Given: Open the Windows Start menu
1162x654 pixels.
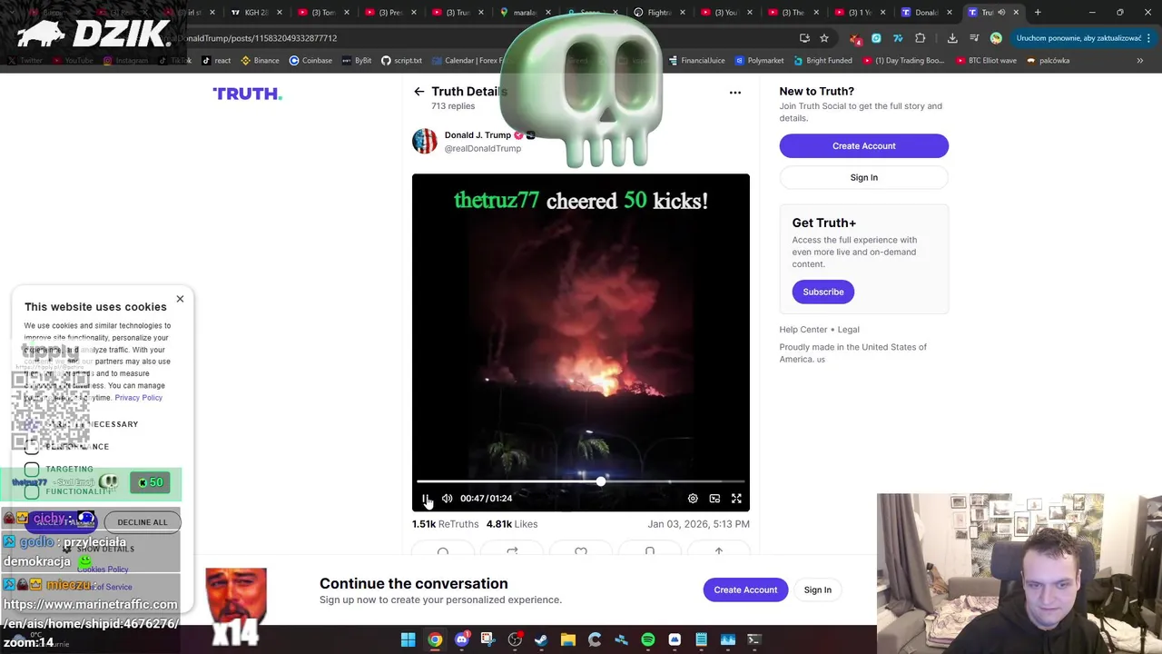Looking at the screenshot, I should tap(409, 639).
